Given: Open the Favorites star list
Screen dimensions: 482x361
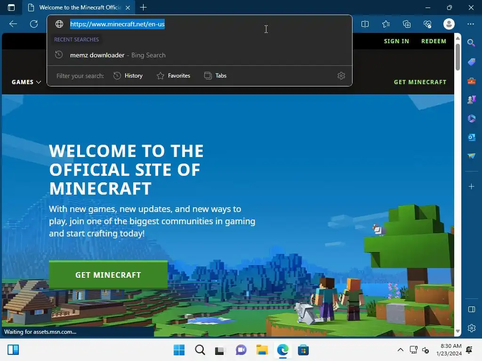Looking at the screenshot, I should click(386, 24).
